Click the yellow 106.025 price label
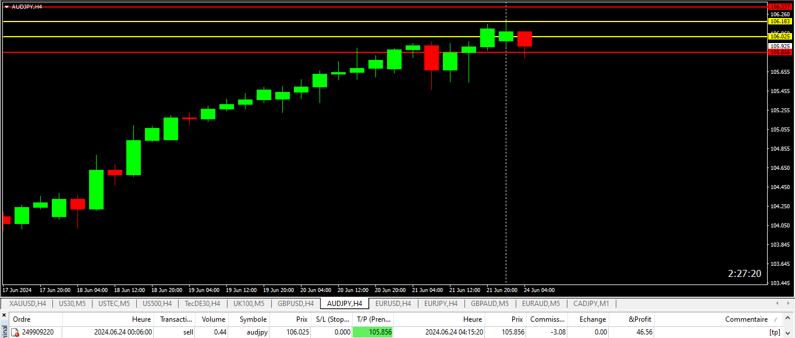795x338 pixels. click(x=780, y=36)
